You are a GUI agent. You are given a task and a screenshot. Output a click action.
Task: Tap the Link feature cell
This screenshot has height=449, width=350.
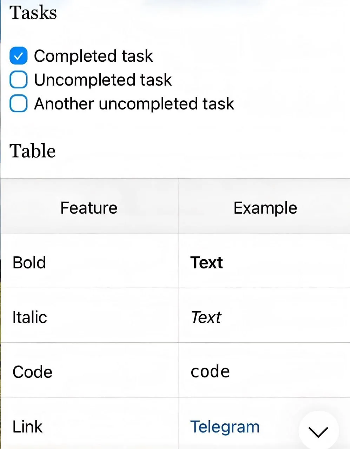coord(89,423)
